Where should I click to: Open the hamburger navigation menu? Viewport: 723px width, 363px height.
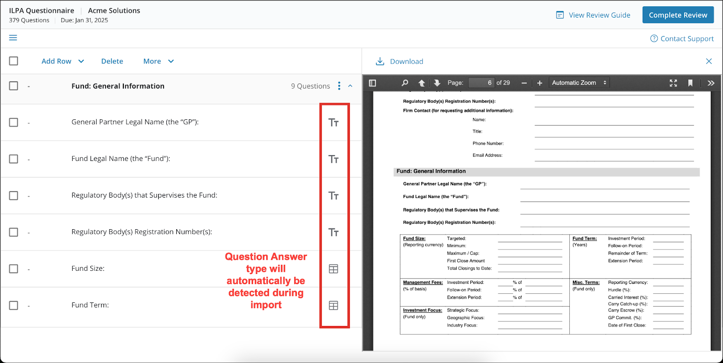point(13,38)
